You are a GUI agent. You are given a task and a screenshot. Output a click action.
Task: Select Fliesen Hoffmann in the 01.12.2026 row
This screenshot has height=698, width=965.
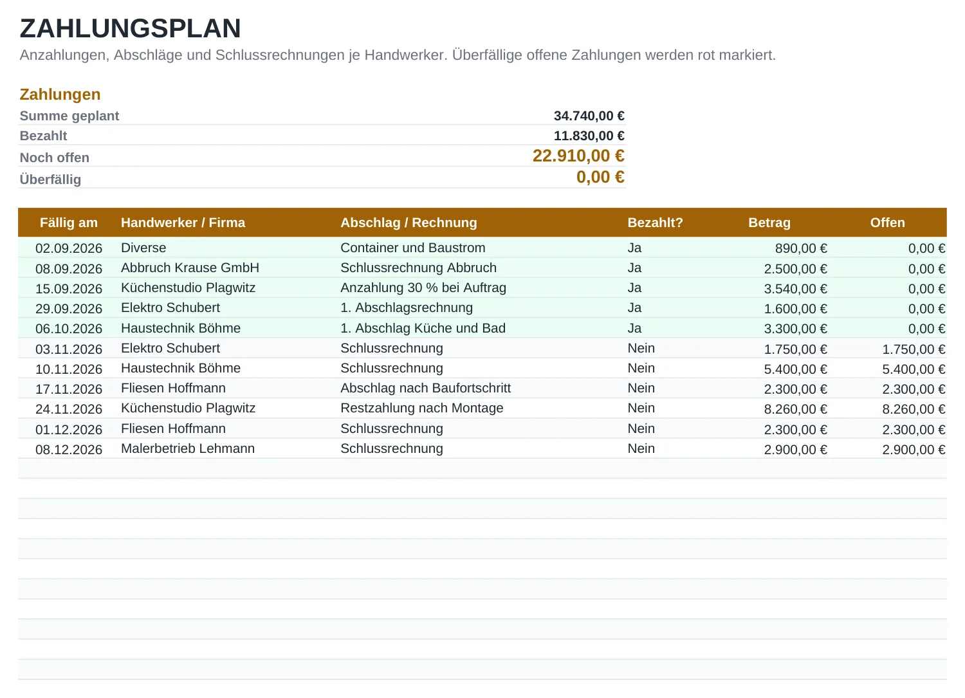pos(173,428)
